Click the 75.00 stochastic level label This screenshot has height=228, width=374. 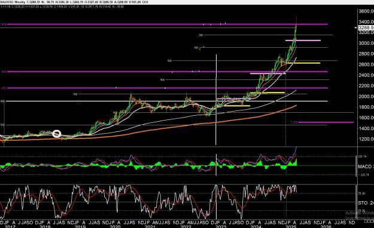point(361,193)
